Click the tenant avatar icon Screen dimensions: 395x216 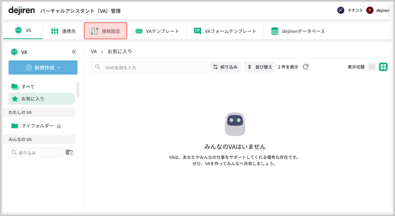(341, 10)
